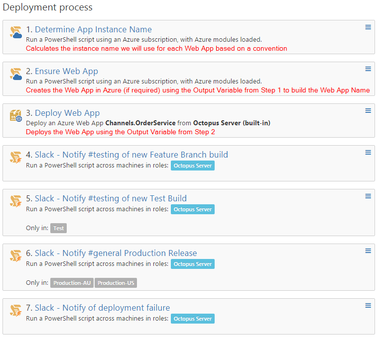The image size is (381, 338).
Task: Open Slack - Notify #testing of new Feature Branch build
Action: [x=131, y=155]
